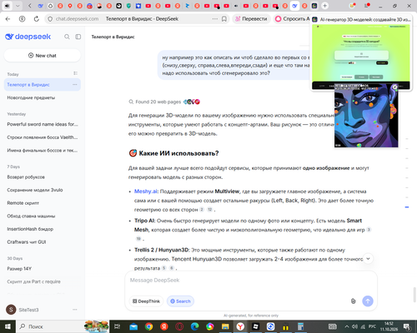This screenshot has height=333, width=417.
Task: Open the DeepSeek logo home link
Action: [x=28, y=37]
